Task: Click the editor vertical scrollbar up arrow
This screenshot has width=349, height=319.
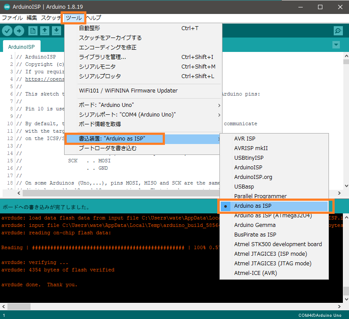Action: [346, 56]
